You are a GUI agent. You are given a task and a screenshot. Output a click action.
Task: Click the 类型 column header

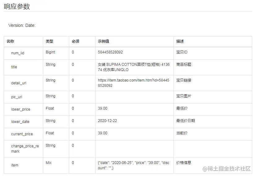click(49, 41)
